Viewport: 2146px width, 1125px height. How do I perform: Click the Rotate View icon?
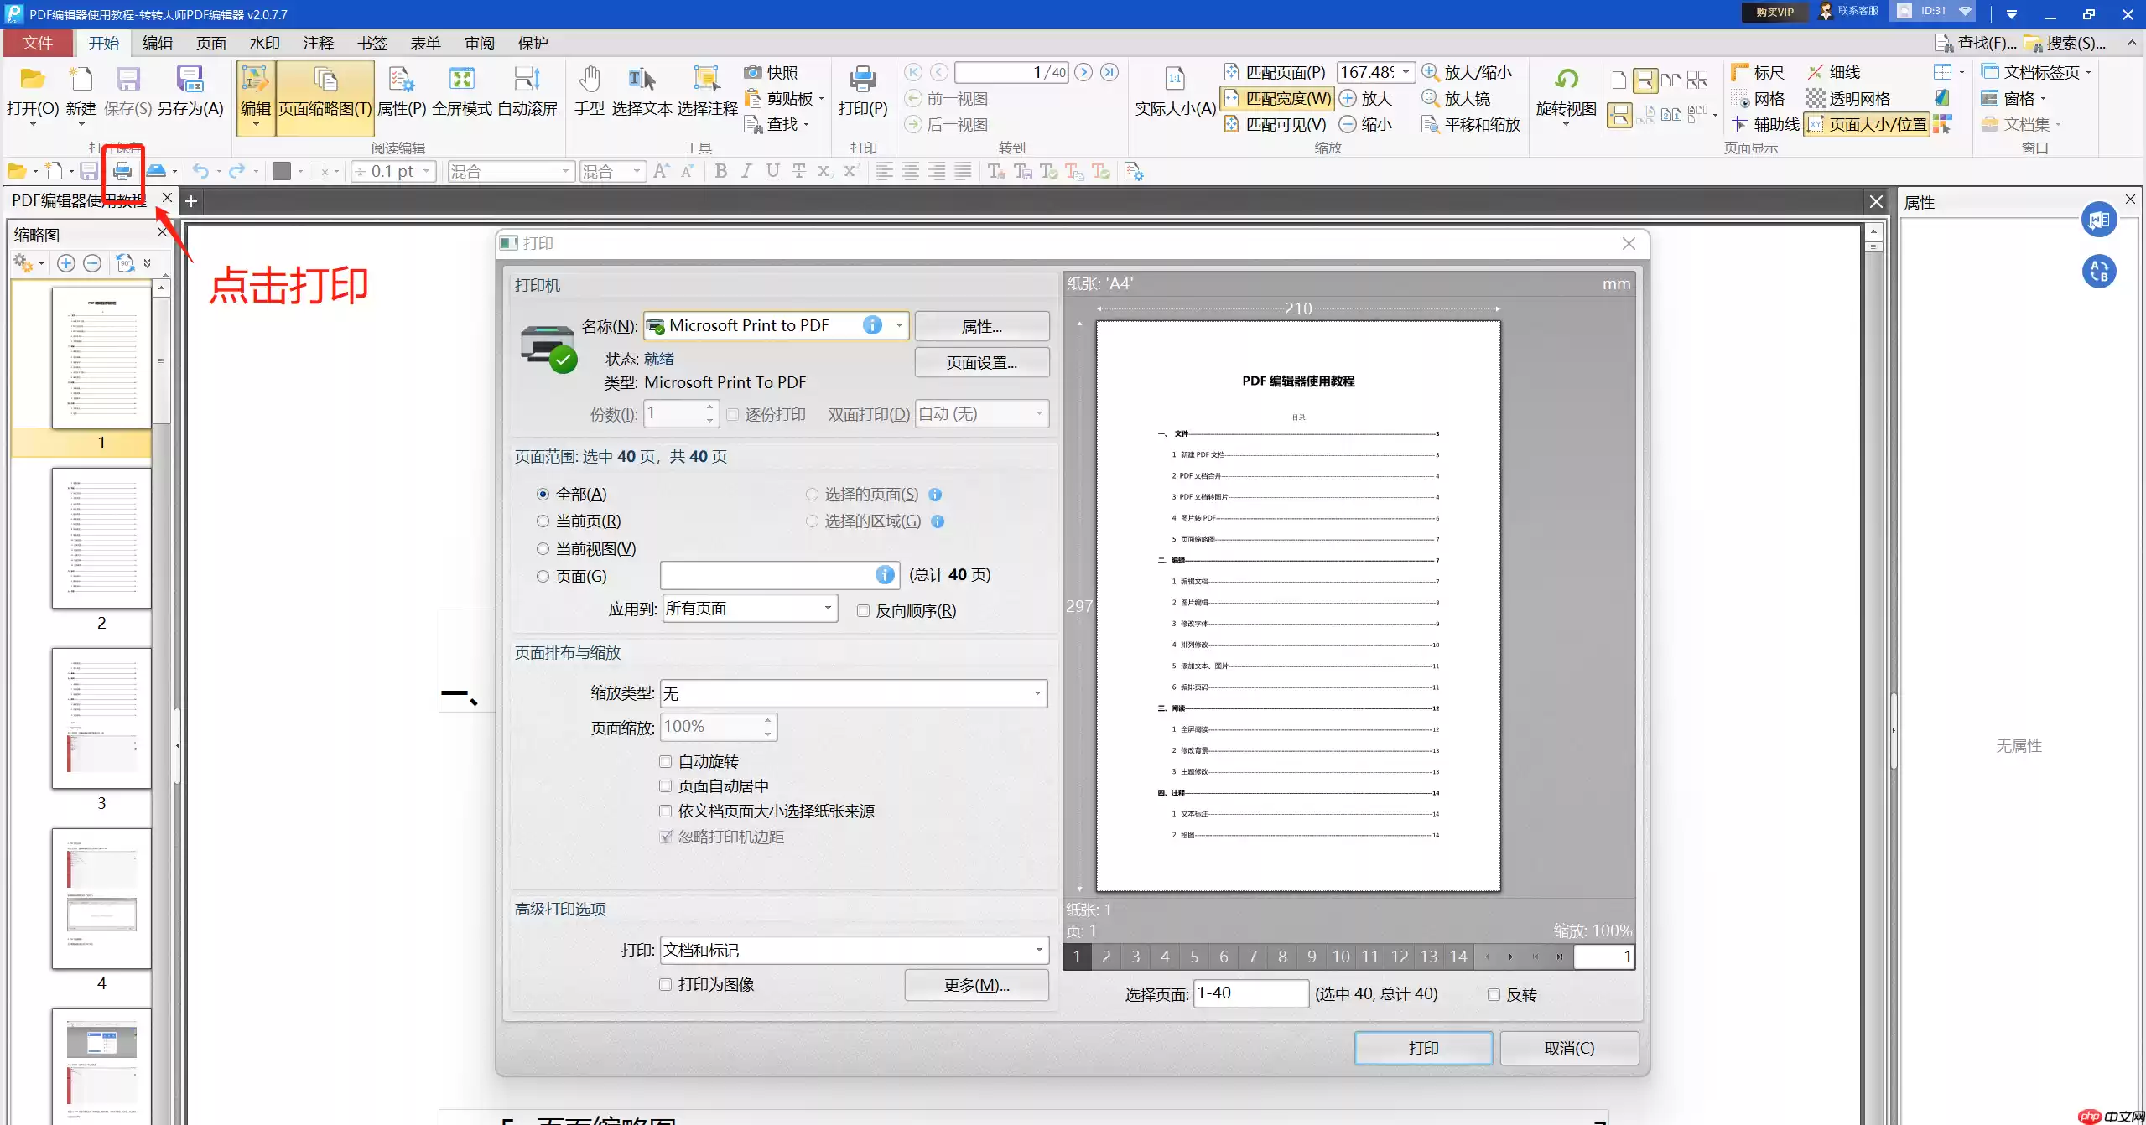pyautogui.click(x=1565, y=80)
